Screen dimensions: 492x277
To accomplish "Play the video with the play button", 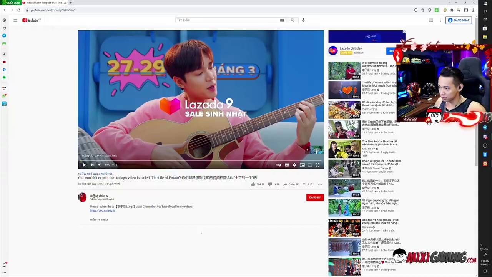I will click(84, 165).
